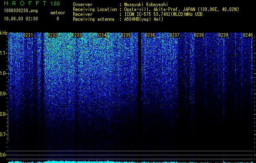Click the 0239 time marker
This screenshot has height=163, width=256.
[223, 35]
